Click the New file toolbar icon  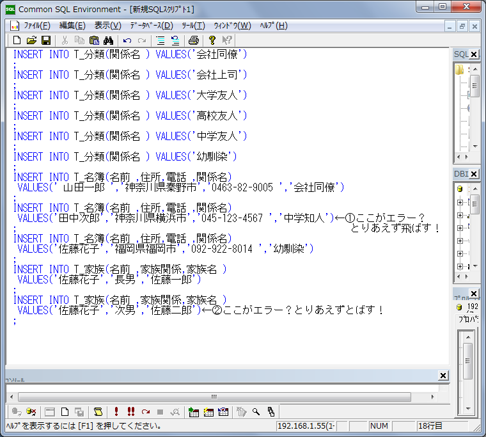[x=17, y=40]
